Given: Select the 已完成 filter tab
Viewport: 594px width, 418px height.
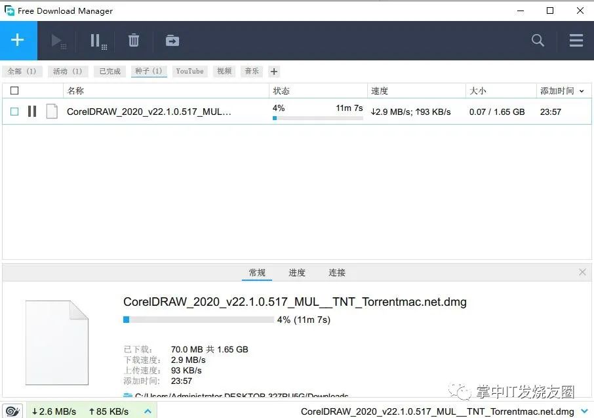Looking at the screenshot, I should [110, 72].
